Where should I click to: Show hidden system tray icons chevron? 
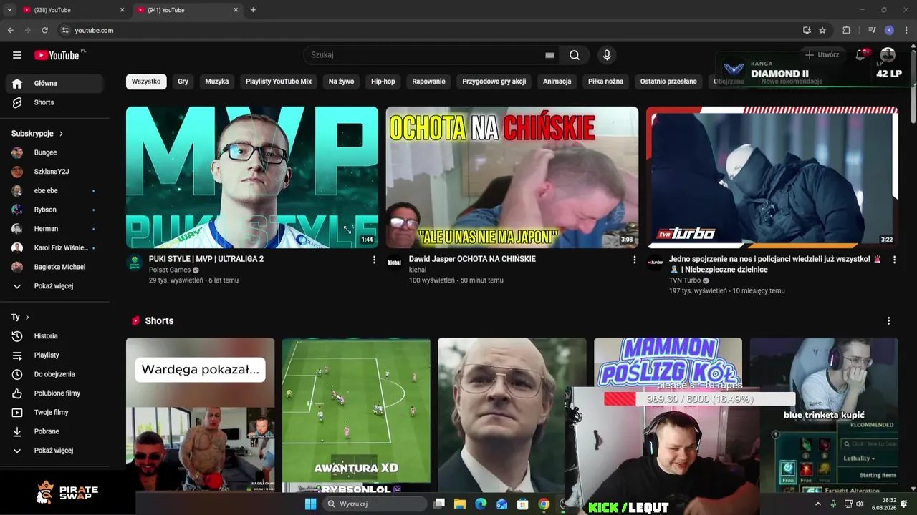click(x=818, y=504)
